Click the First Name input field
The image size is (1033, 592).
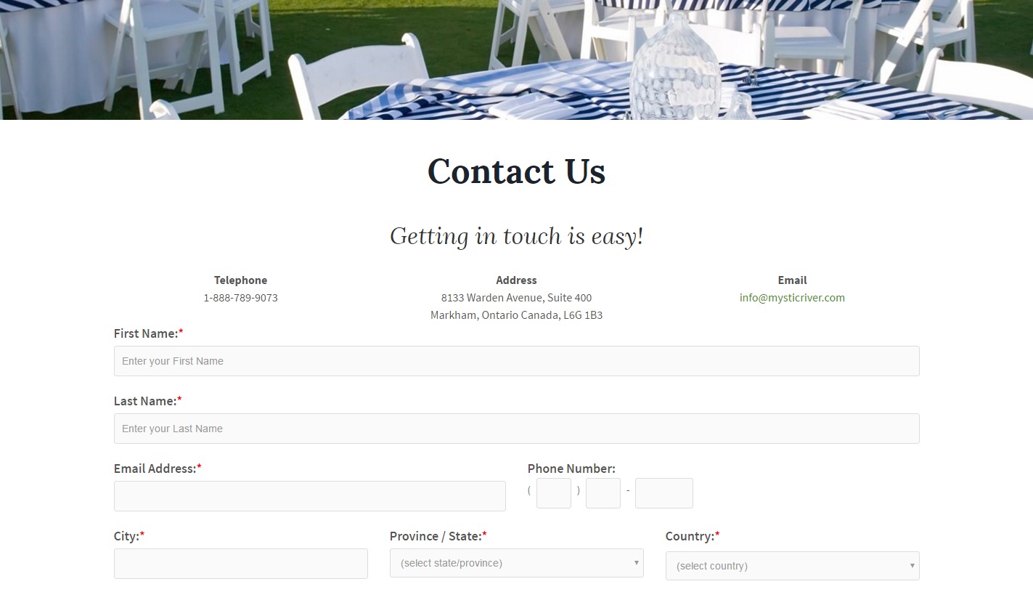(516, 361)
